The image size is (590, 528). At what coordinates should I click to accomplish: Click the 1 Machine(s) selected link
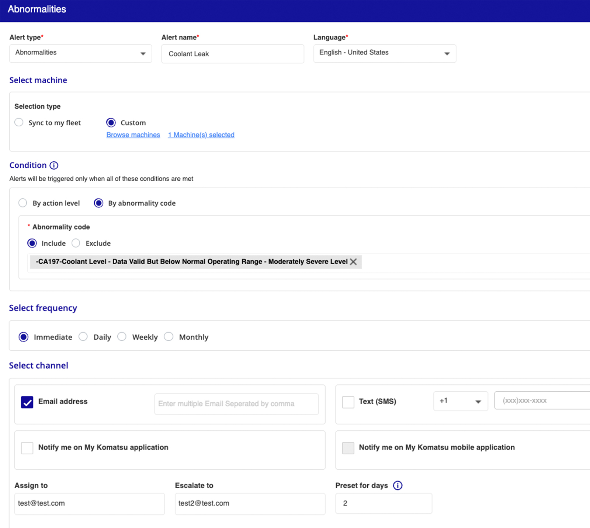pos(201,135)
